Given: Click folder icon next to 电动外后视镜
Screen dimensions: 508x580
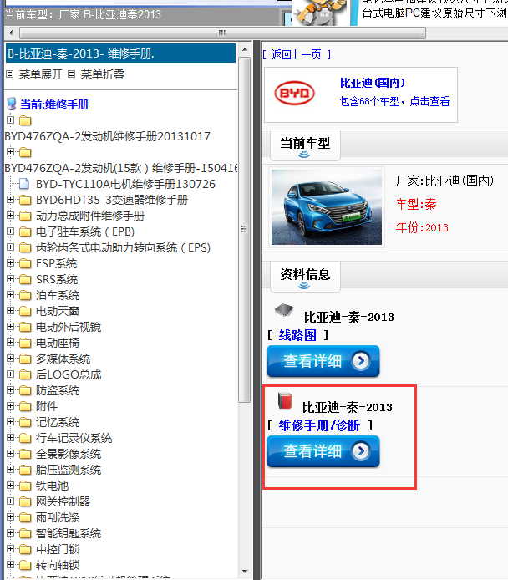Looking at the screenshot, I should [x=25, y=328].
